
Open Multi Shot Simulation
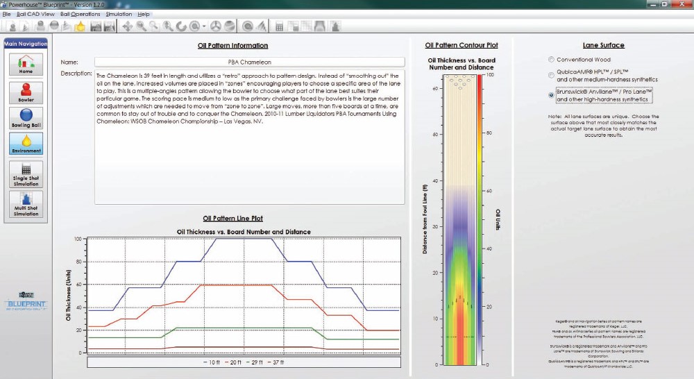(x=26, y=204)
